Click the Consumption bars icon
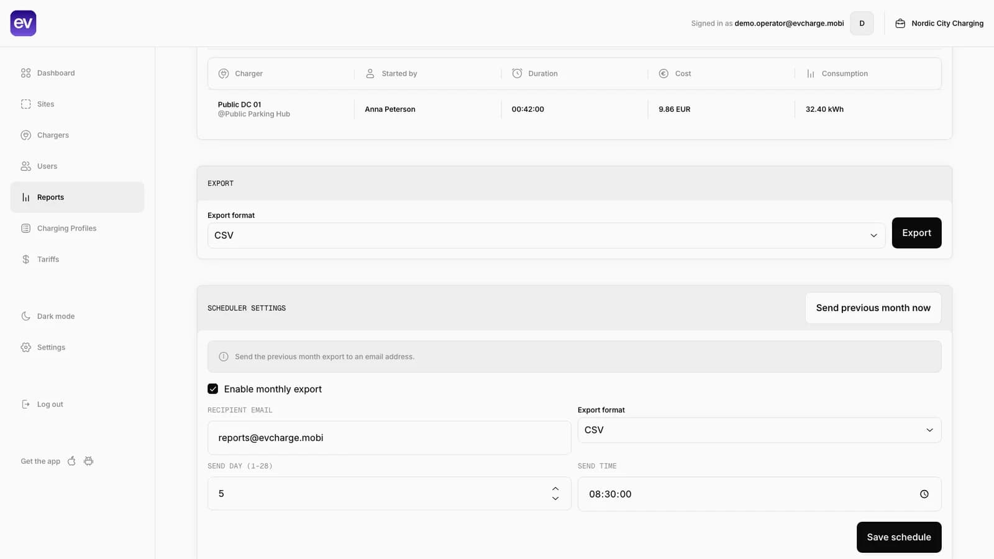This screenshot has height=559, width=994. (x=811, y=73)
